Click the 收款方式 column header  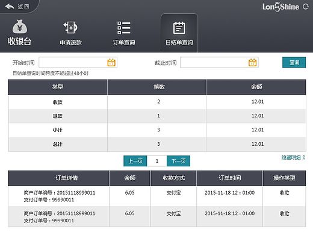coord(173,178)
